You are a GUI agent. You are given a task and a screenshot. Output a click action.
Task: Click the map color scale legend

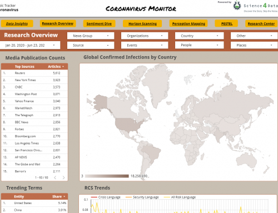coord(107,176)
